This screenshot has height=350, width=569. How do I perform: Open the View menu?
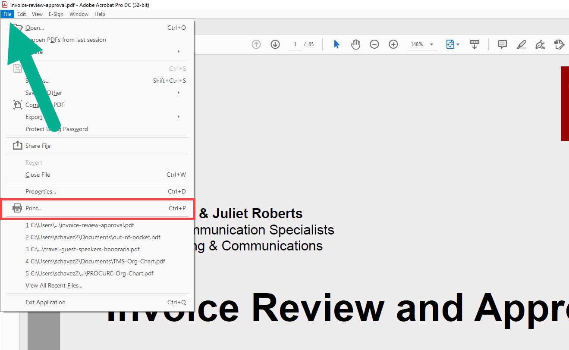[38, 14]
